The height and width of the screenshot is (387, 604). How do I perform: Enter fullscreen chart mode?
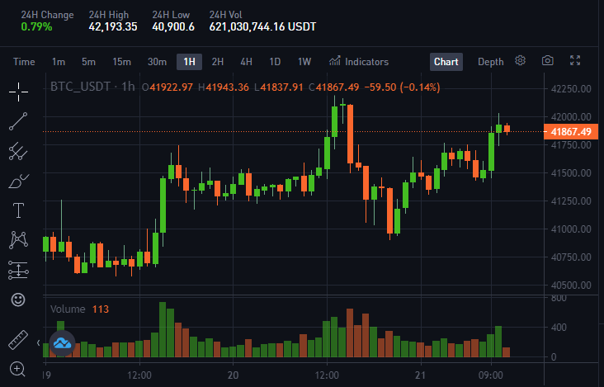point(575,60)
